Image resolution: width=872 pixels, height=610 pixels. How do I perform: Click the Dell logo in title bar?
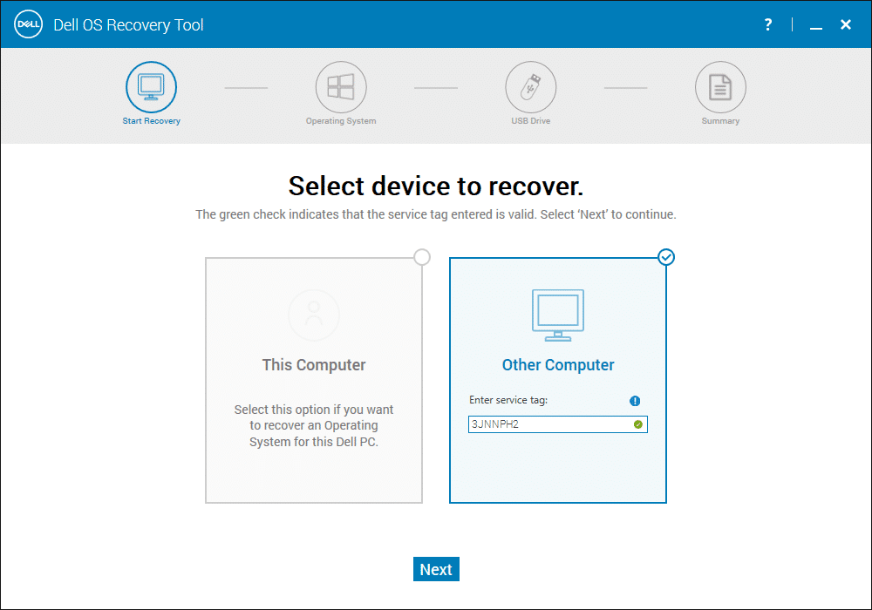coord(28,24)
